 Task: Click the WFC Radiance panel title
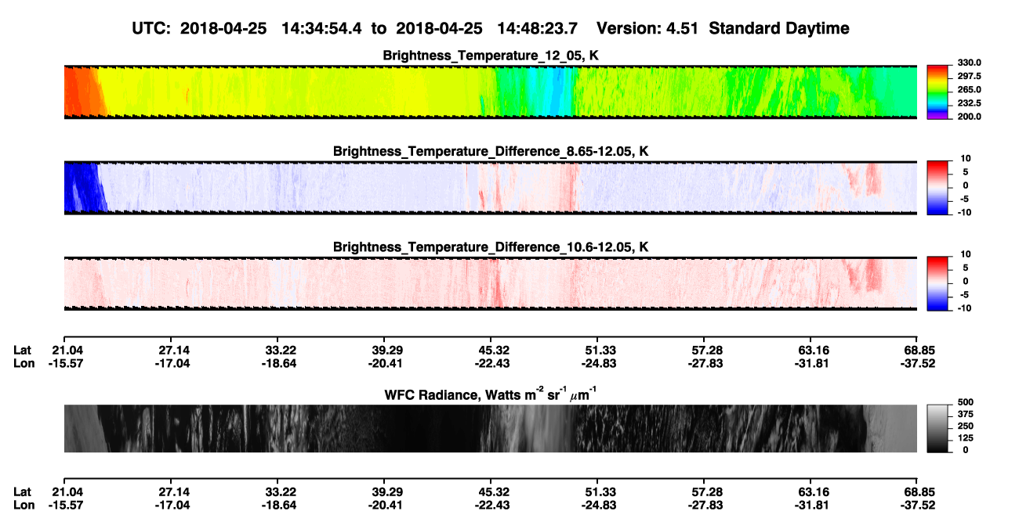491,394
